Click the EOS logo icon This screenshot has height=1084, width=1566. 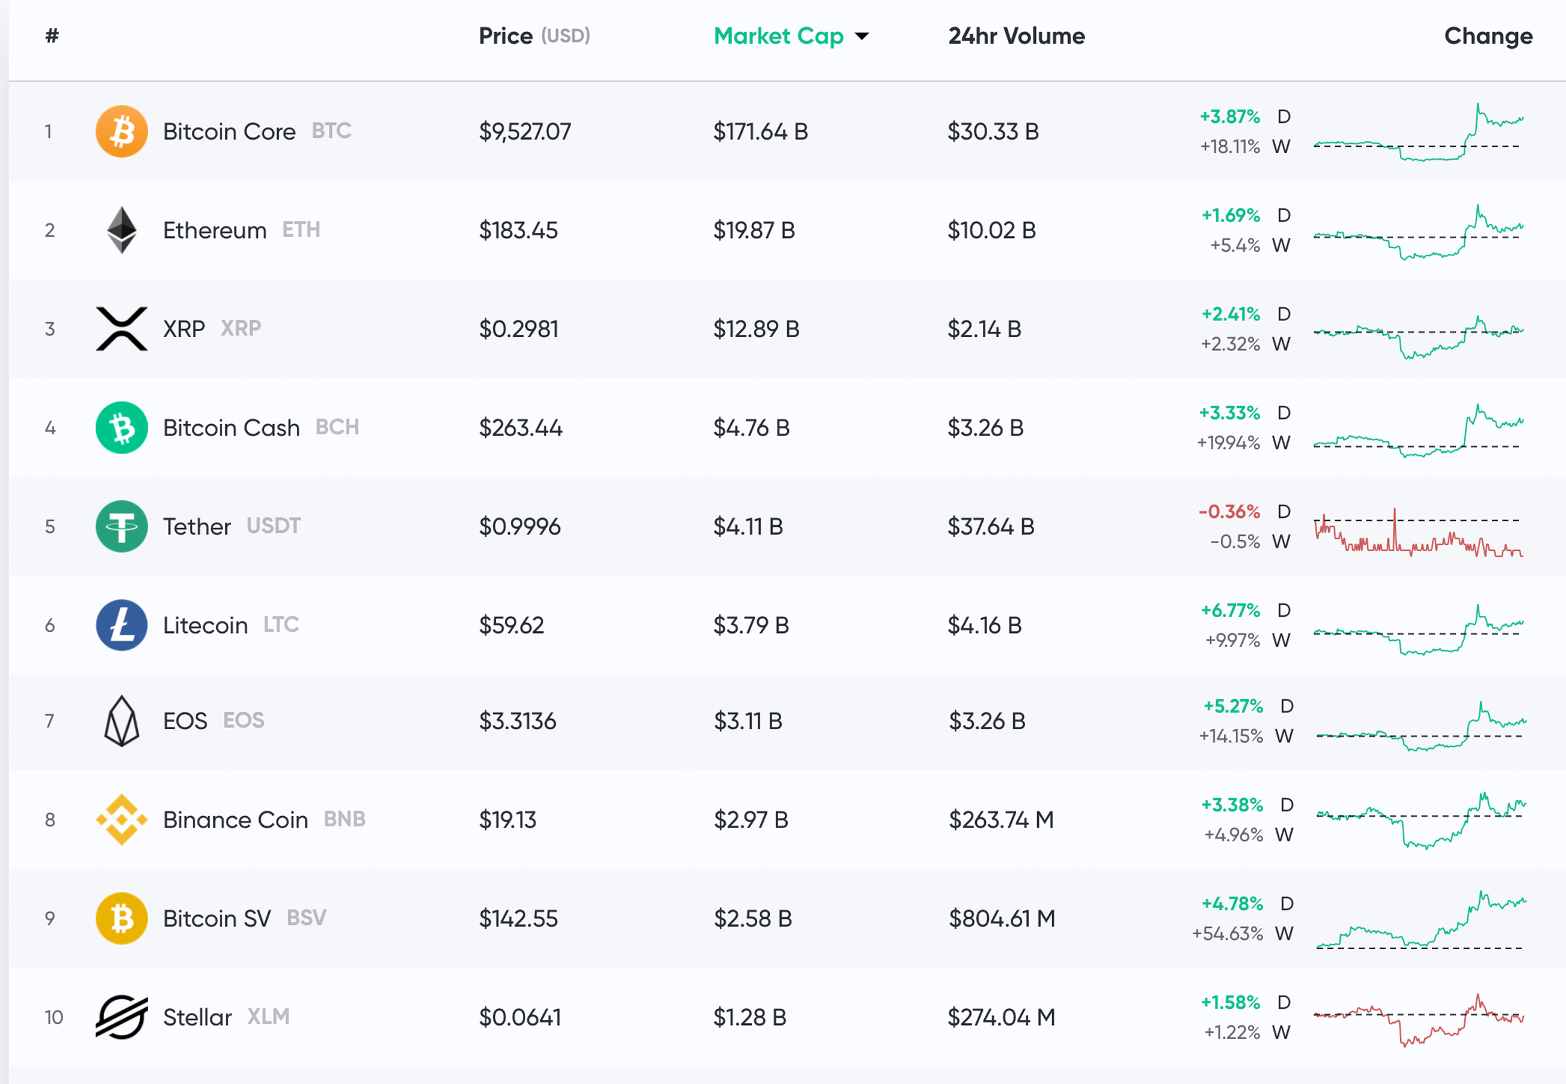122,721
